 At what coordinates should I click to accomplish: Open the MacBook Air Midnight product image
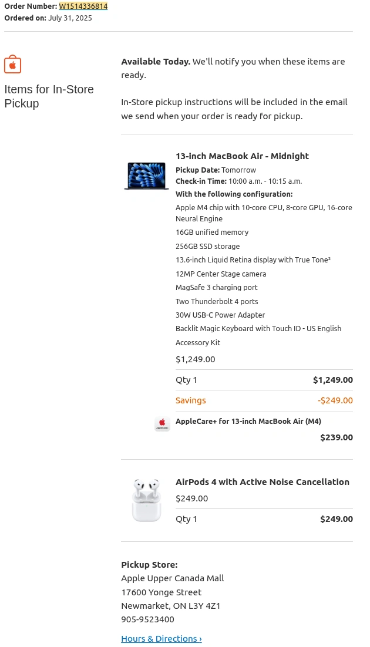click(146, 176)
